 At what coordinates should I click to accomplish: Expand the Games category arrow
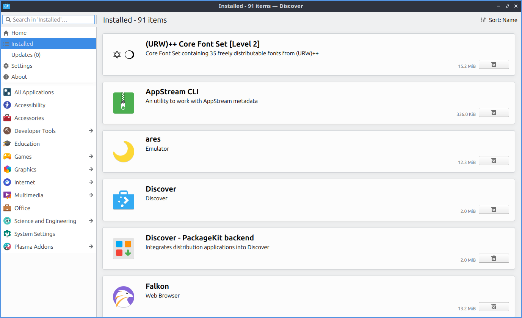[91, 156]
